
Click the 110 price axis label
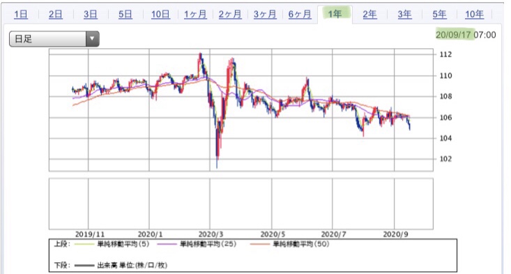point(445,75)
